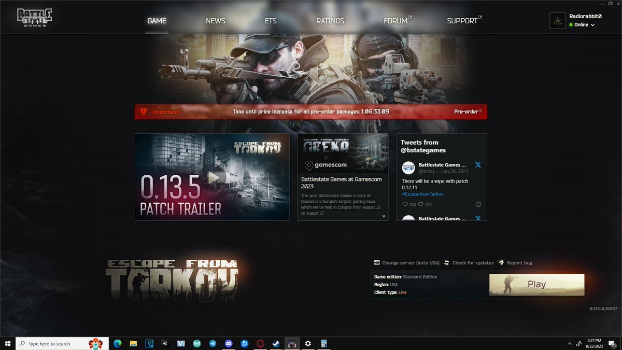This screenshot has width=622, height=350.
Task: Click the Tweets from @bstategames heading
Action: pos(423,146)
